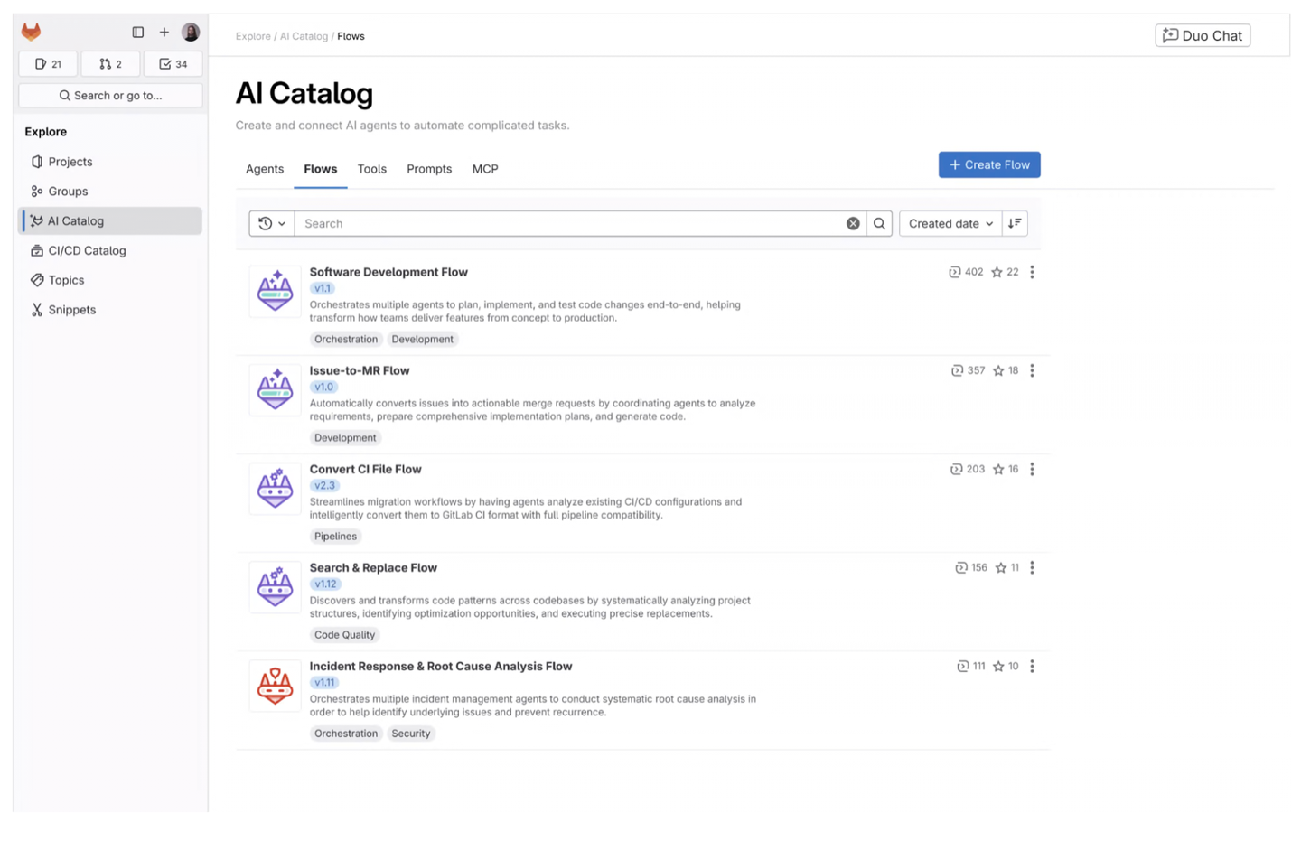Viewport: 1301px width, 841px height.
Task: Click the Code Quality tag
Action: [x=344, y=635]
